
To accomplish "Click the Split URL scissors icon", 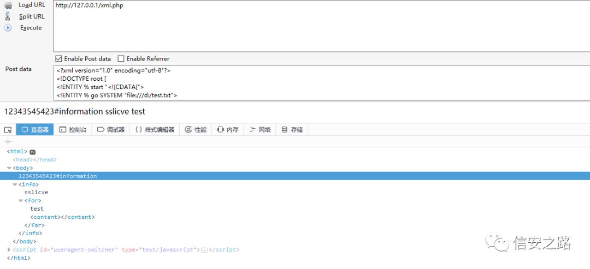I will [x=8, y=16].
